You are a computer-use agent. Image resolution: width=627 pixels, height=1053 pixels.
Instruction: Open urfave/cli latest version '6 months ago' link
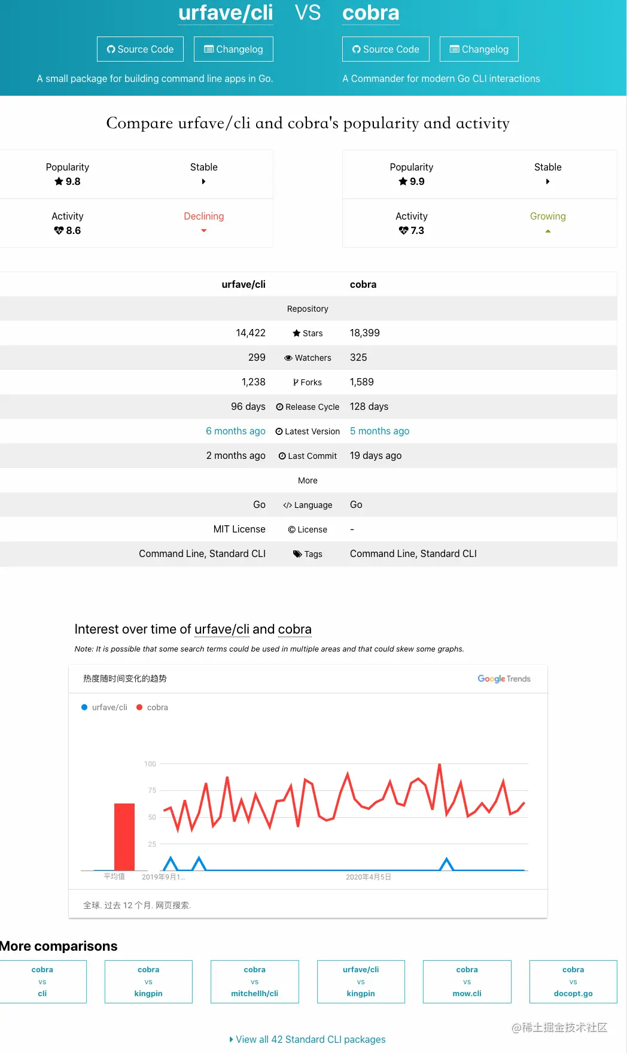click(x=236, y=431)
